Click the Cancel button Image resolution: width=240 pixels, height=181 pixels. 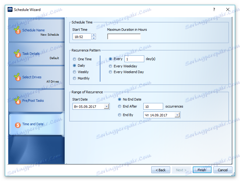click(223, 170)
